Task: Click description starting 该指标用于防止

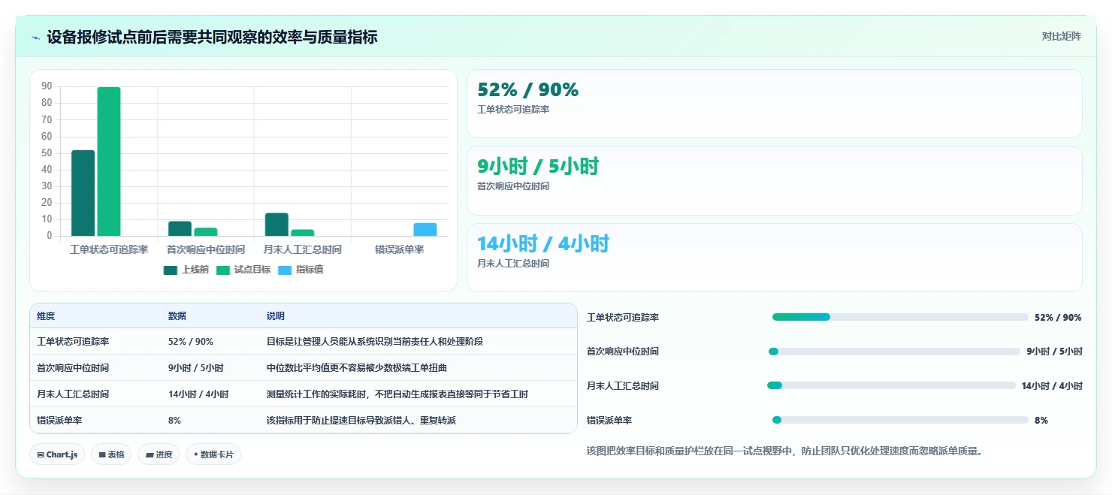Action: (x=361, y=420)
